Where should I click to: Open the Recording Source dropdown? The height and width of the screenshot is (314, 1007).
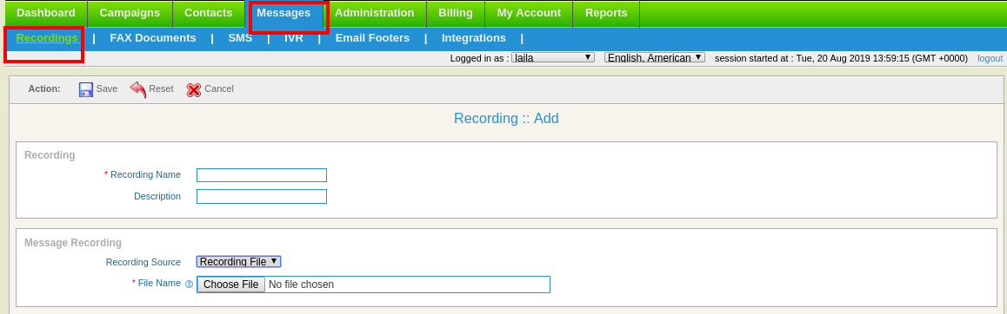coord(239,261)
